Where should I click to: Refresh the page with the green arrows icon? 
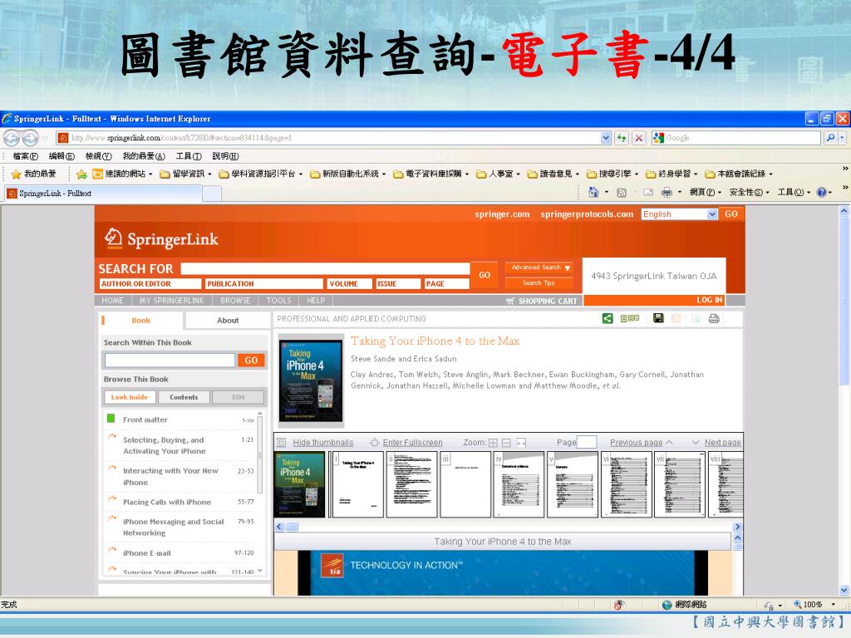622,138
